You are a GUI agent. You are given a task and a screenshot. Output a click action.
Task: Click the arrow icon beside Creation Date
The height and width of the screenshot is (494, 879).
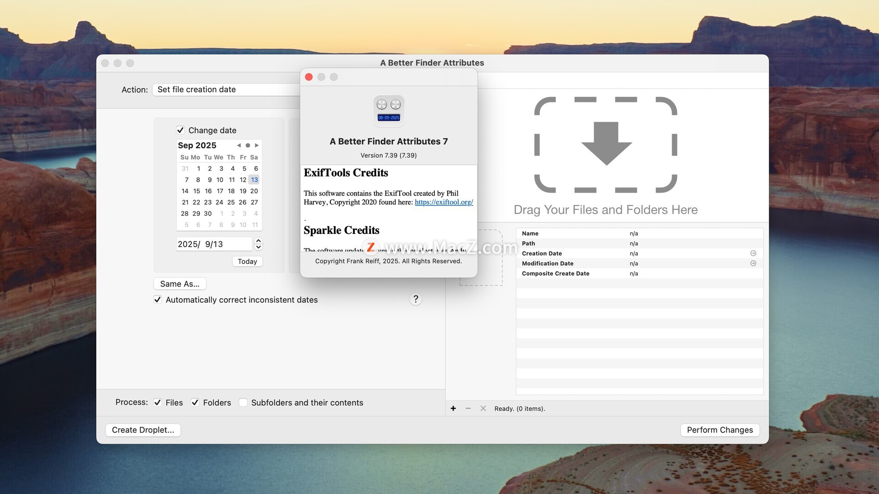point(753,253)
